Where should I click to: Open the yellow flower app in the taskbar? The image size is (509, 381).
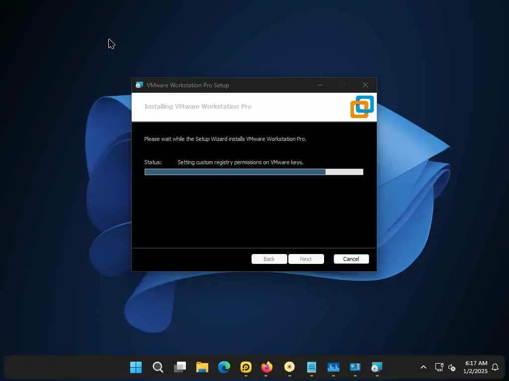click(x=289, y=367)
